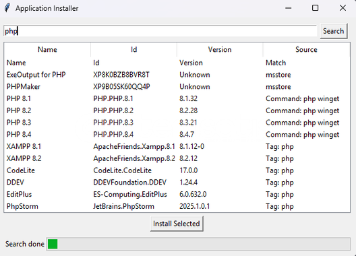356x256 pixels.
Task: Click version 8.1.12-0 cell
Action: click(x=192, y=147)
